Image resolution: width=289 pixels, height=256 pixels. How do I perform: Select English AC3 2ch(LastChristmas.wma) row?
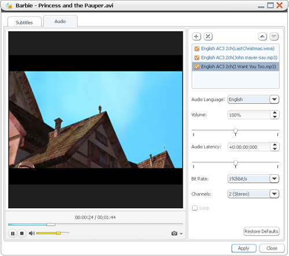click(236, 48)
